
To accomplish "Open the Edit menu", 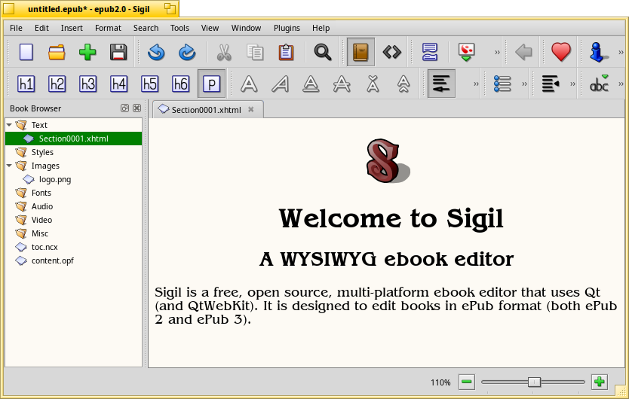I will pos(41,28).
